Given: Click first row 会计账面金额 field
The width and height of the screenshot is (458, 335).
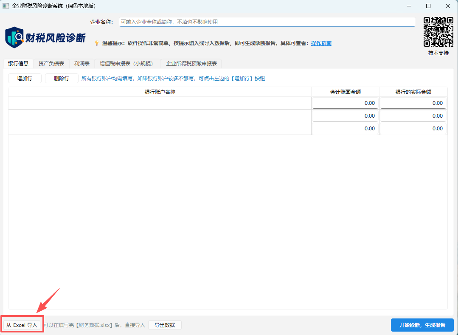Looking at the screenshot, I should pos(345,103).
